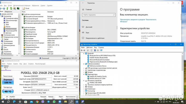Screen dimensions: 186x104
Task: Click the Найти параметр search field
Action: pos(99,15)
